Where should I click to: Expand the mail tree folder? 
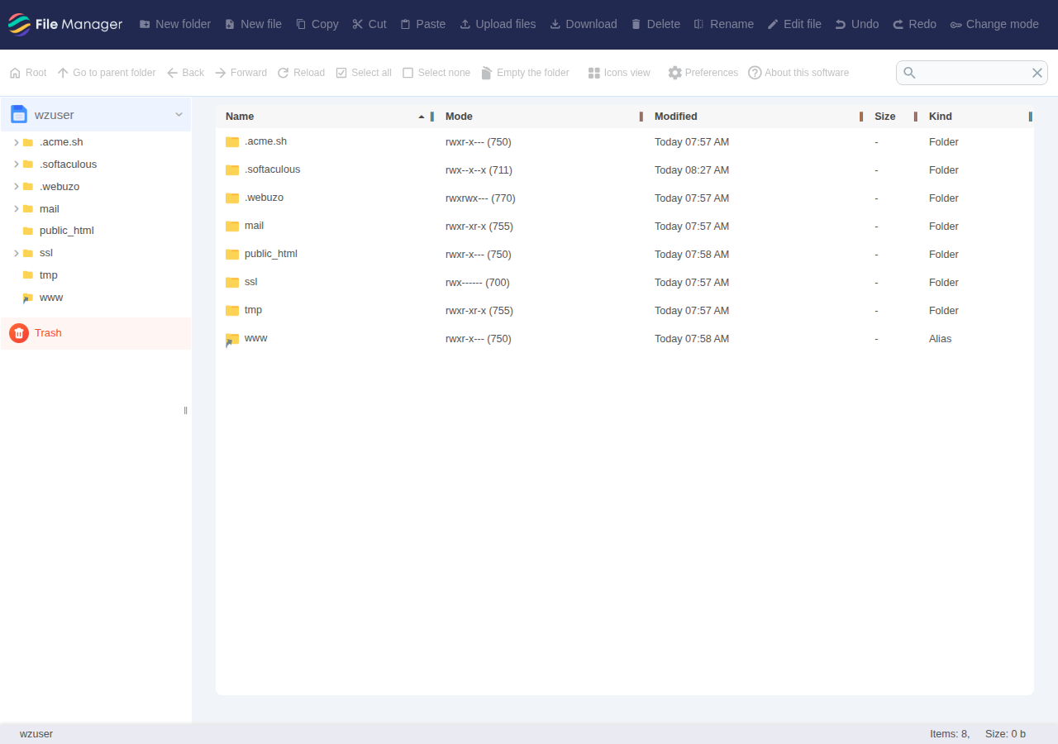point(16,209)
